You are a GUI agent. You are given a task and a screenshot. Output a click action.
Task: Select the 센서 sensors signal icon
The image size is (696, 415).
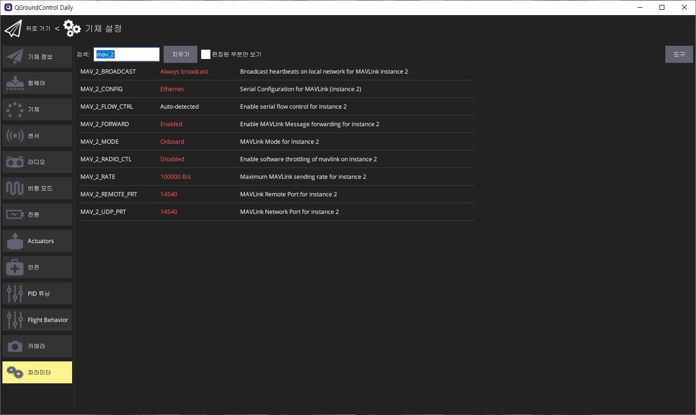click(x=15, y=136)
